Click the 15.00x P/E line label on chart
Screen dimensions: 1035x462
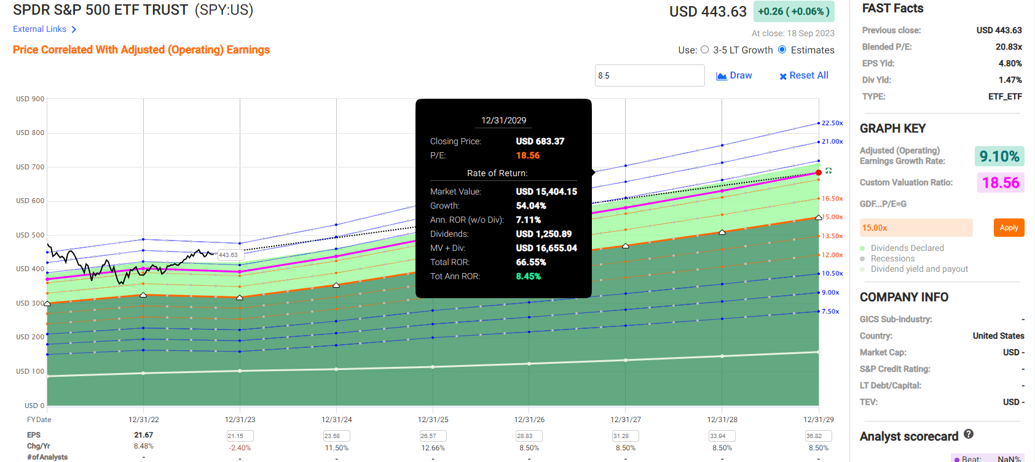pos(832,217)
